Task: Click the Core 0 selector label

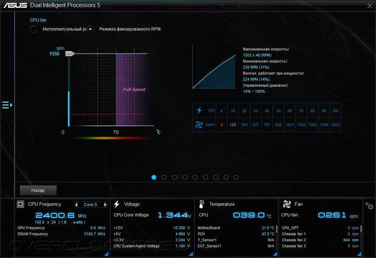Action: pos(90,205)
